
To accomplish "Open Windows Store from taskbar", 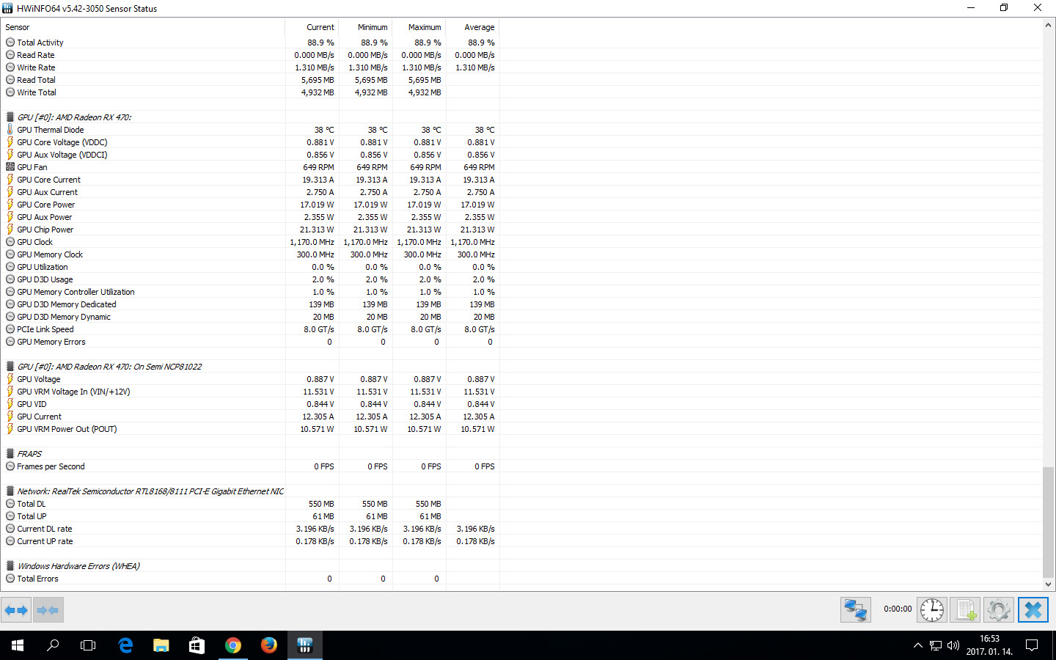I will (197, 645).
